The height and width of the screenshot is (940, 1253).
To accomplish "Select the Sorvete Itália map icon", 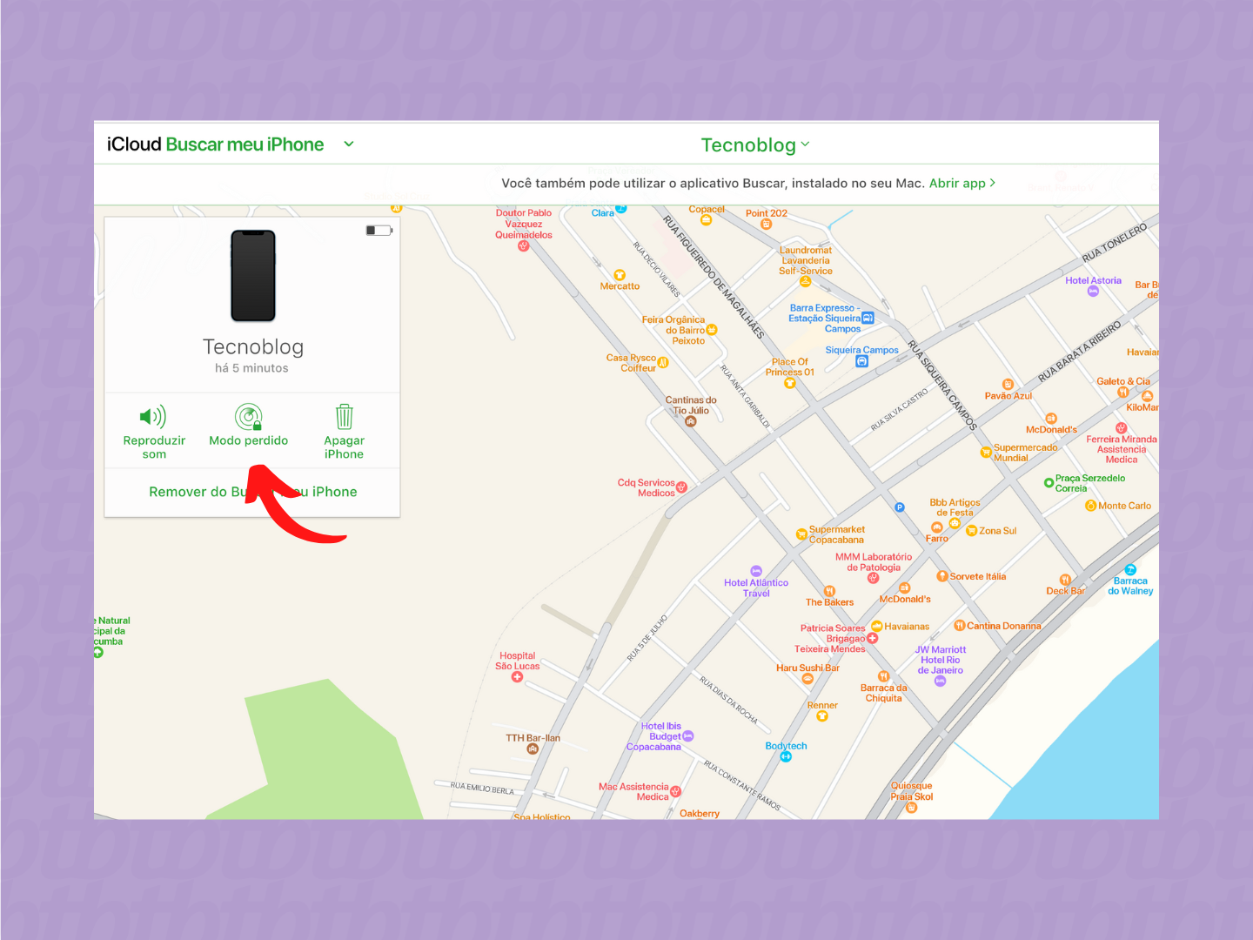I will click(943, 575).
